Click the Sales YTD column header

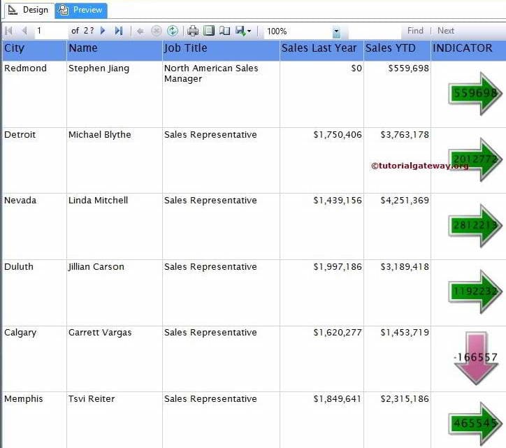(397, 51)
